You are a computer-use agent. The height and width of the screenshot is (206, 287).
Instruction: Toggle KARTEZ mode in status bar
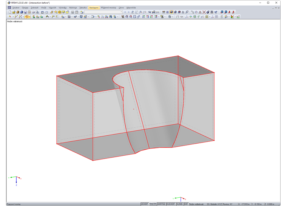coord(161,204)
